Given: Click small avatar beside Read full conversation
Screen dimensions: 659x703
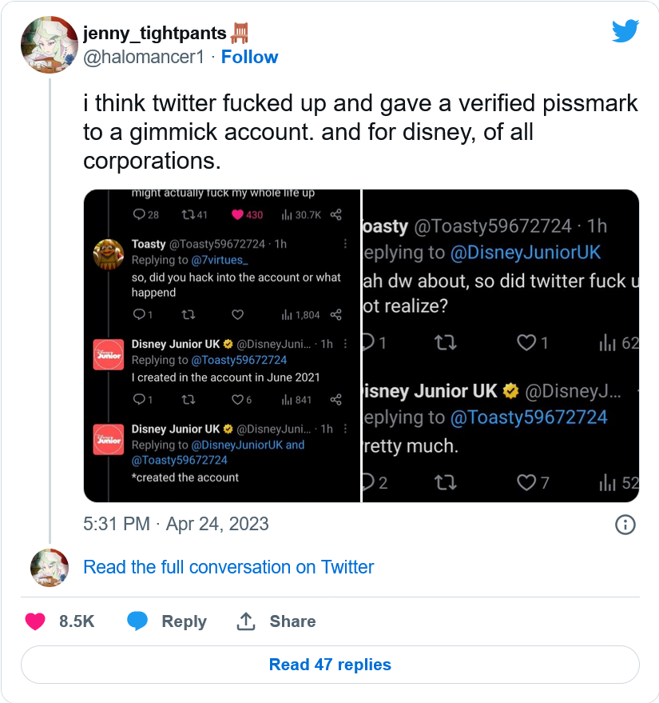Looking at the screenshot, I should point(50,568).
